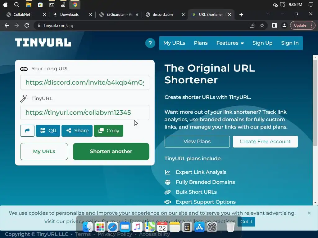Open Calendar from the dock
Viewport: 318px width, 238px height.
pos(162,227)
